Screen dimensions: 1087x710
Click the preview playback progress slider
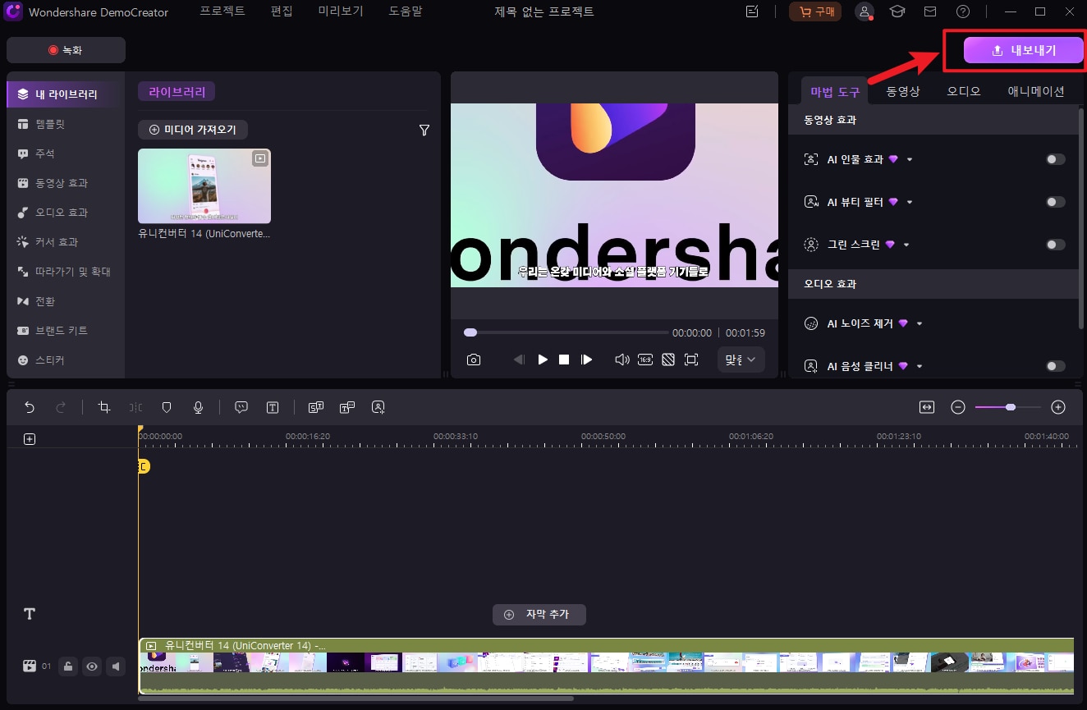click(x=566, y=332)
